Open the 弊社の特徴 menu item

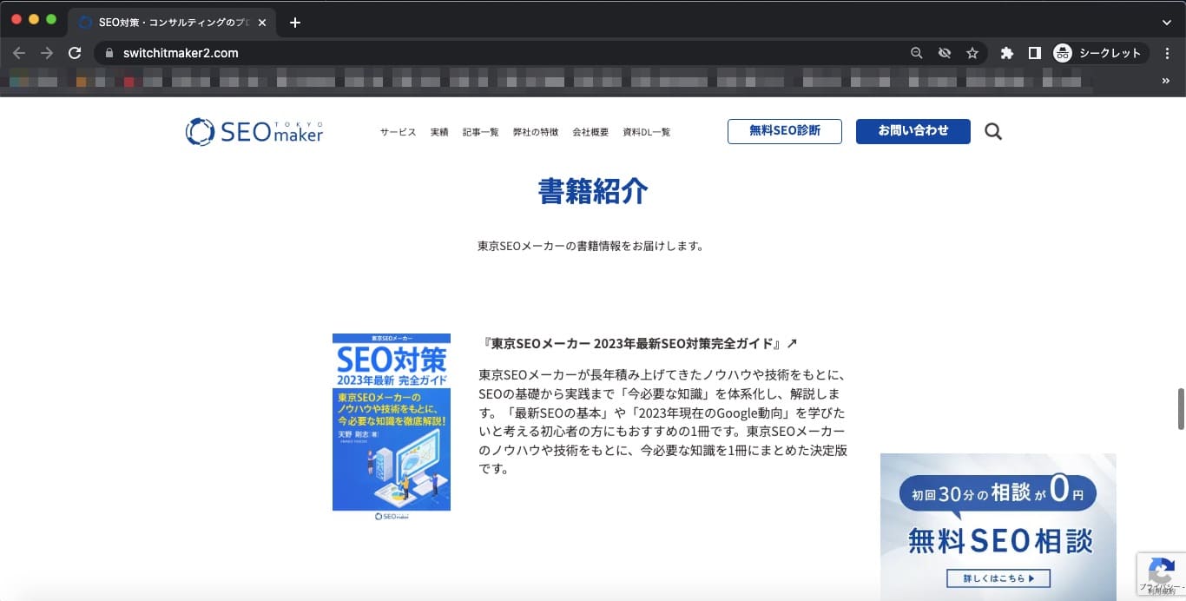coord(535,132)
